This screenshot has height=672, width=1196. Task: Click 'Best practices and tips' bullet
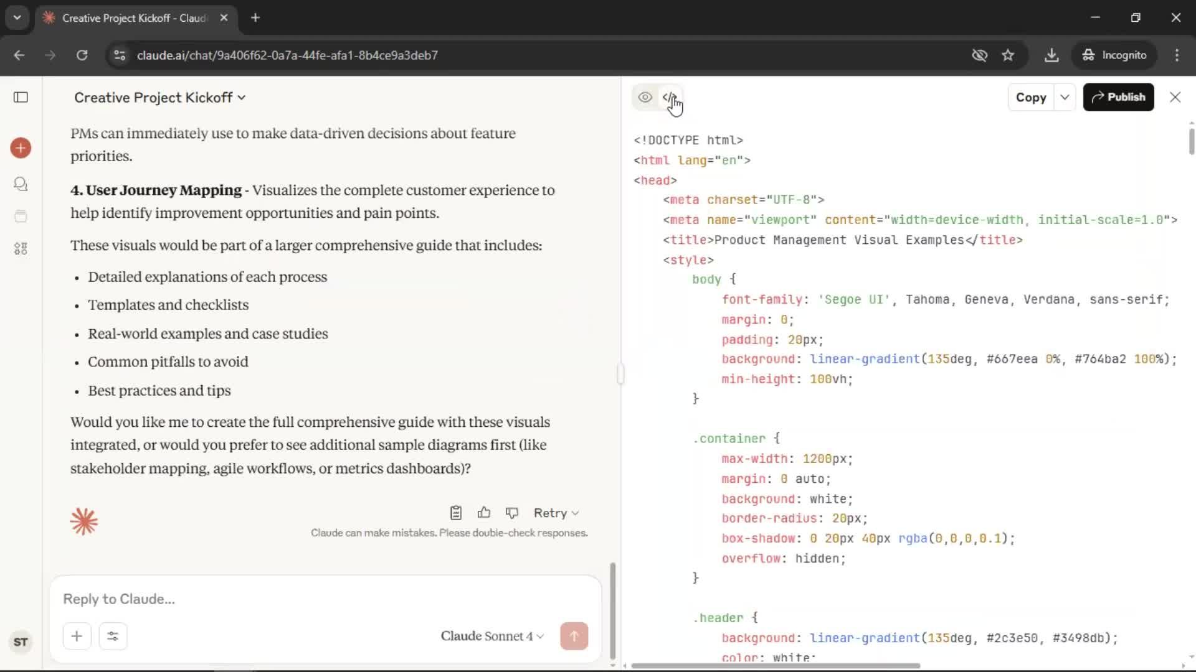159,391
